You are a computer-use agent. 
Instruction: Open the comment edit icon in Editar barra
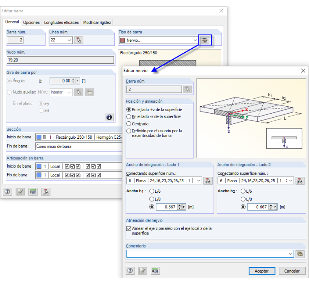(20, 191)
